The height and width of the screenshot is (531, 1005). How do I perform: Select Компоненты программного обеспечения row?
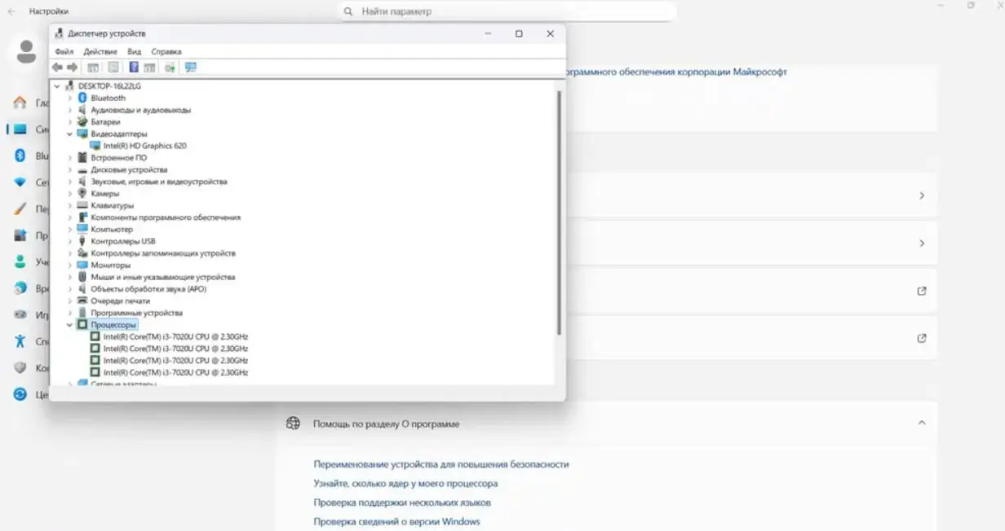pyautogui.click(x=166, y=217)
